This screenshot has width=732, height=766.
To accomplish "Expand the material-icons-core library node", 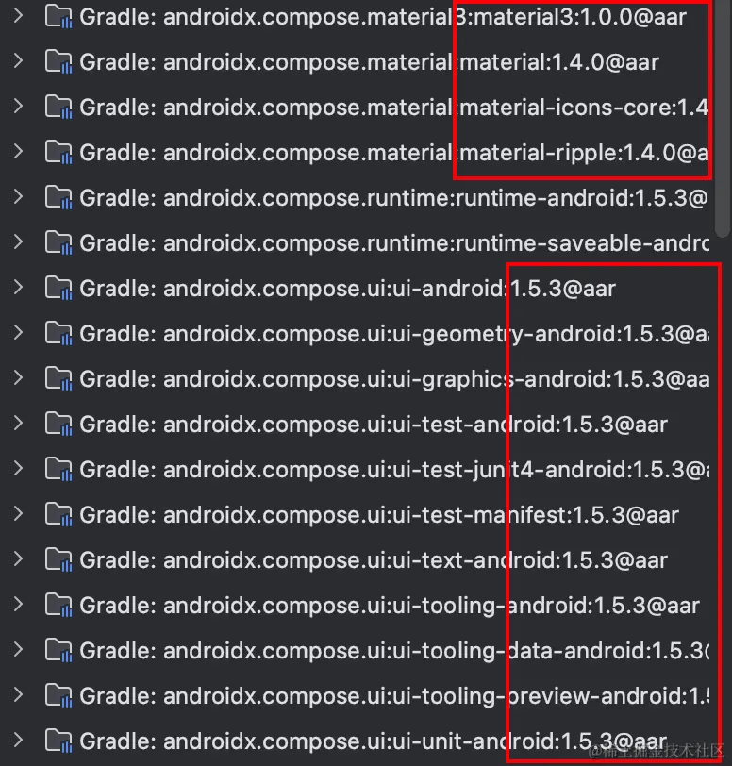I will pyautogui.click(x=18, y=106).
